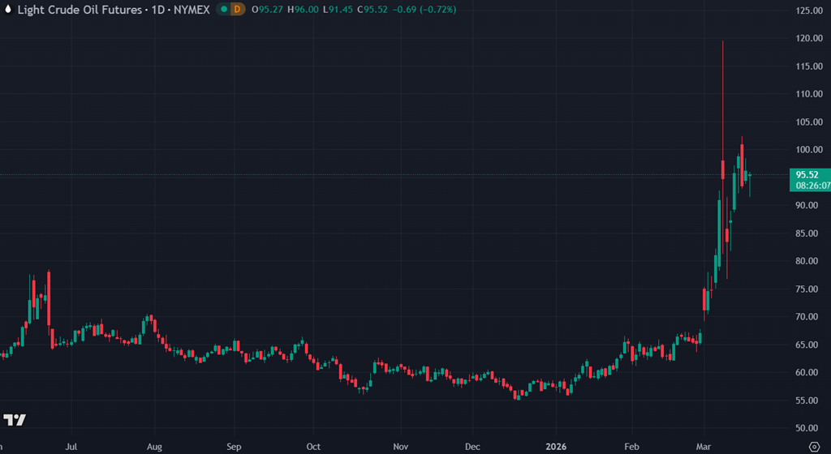Click the 2026 label on time axis
The width and height of the screenshot is (831, 454).
(557, 446)
